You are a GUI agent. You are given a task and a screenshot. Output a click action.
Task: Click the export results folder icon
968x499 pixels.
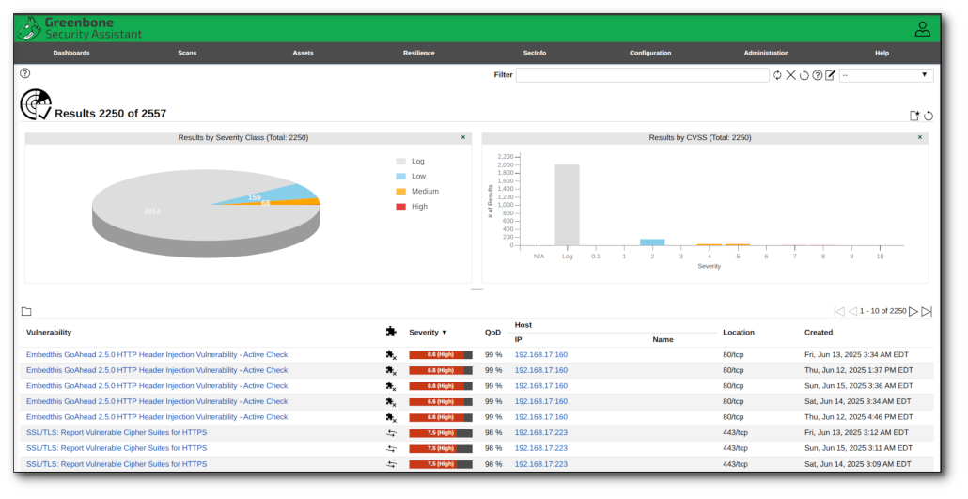click(x=26, y=312)
